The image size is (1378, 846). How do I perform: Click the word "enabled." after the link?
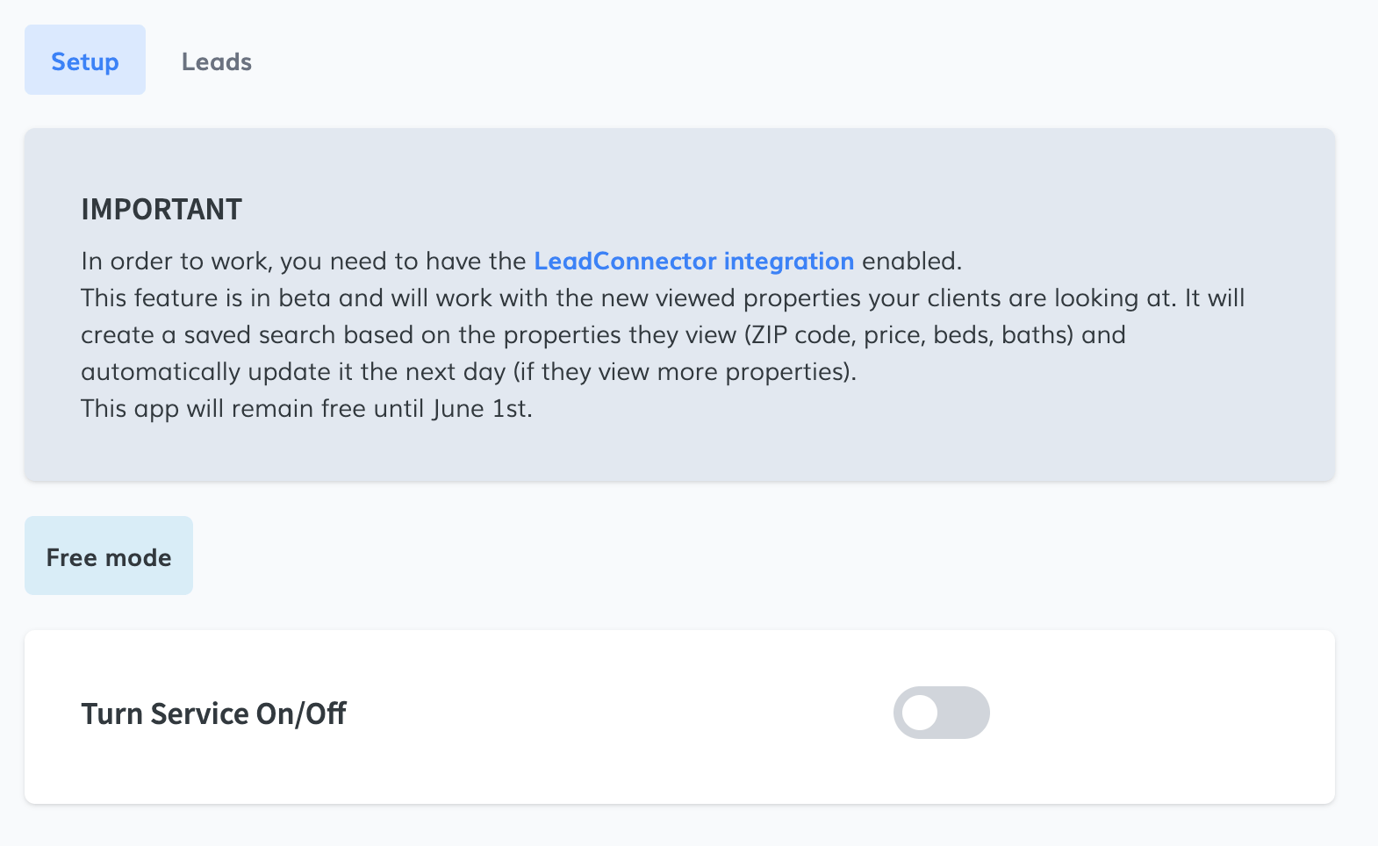pyautogui.click(x=912, y=262)
